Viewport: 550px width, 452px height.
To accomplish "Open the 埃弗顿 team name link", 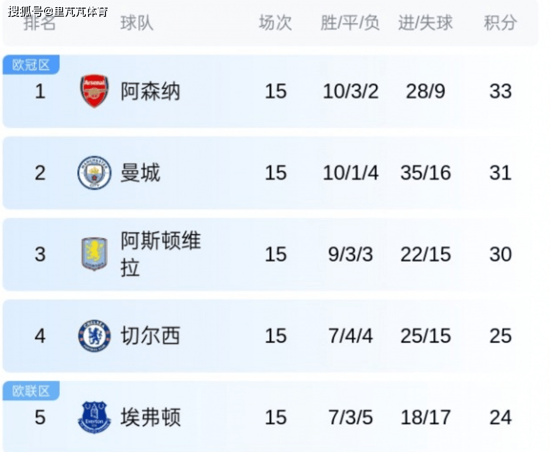I will [150, 417].
